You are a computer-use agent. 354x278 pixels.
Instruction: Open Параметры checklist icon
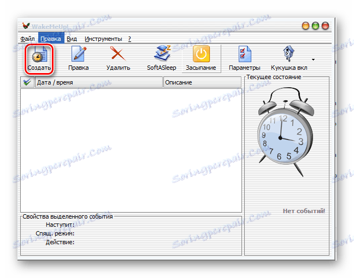(x=245, y=58)
